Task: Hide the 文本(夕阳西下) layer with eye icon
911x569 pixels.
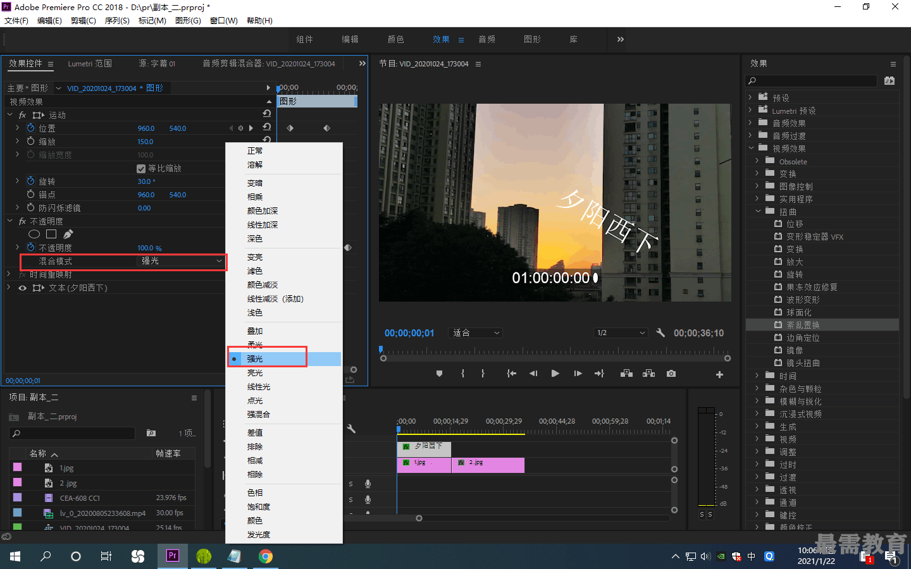Action: click(22, 288)
